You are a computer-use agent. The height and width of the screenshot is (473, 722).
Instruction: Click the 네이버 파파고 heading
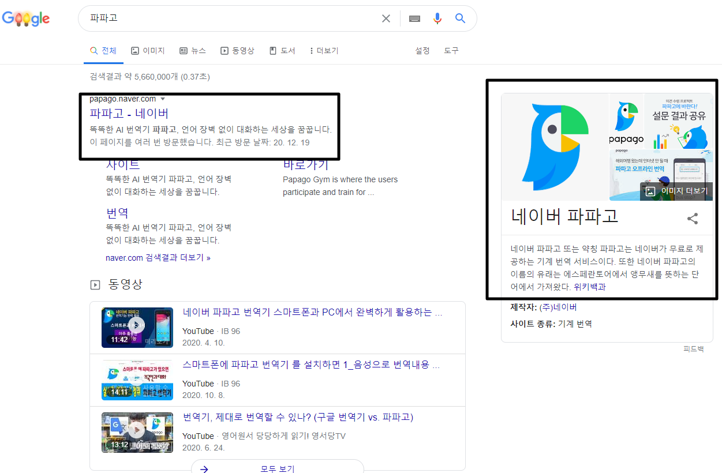[x=564, y=216]
